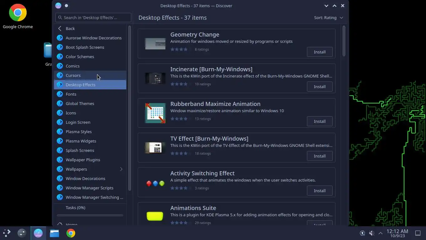Click the pin window dot in title bar
The image size is (426, 240).
(x=66, y=6)
